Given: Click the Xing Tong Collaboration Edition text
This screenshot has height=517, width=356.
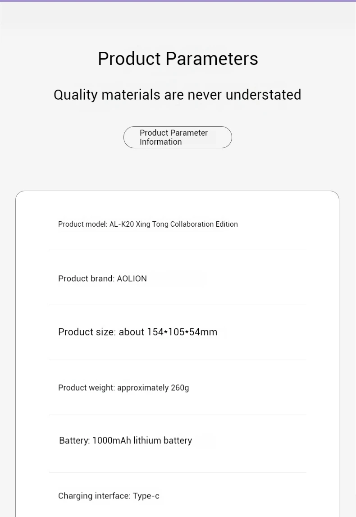Looking at the screenshot, I should (x=187, y=224).
